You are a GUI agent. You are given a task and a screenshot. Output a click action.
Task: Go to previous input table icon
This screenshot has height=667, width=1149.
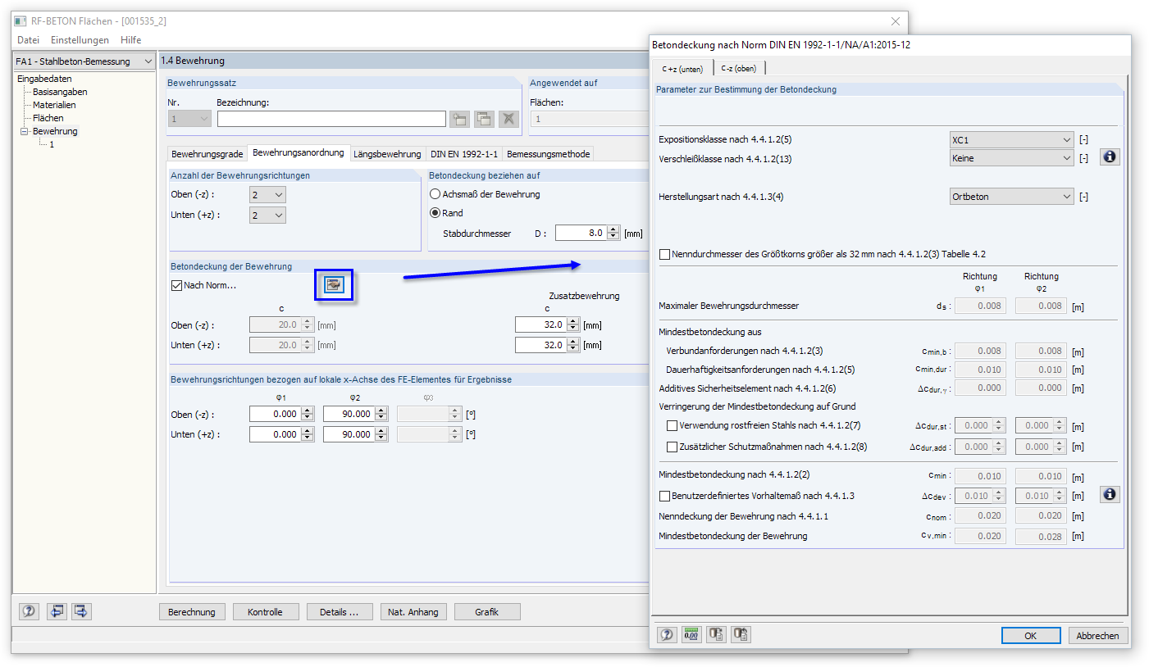click(x=56, y=611)
